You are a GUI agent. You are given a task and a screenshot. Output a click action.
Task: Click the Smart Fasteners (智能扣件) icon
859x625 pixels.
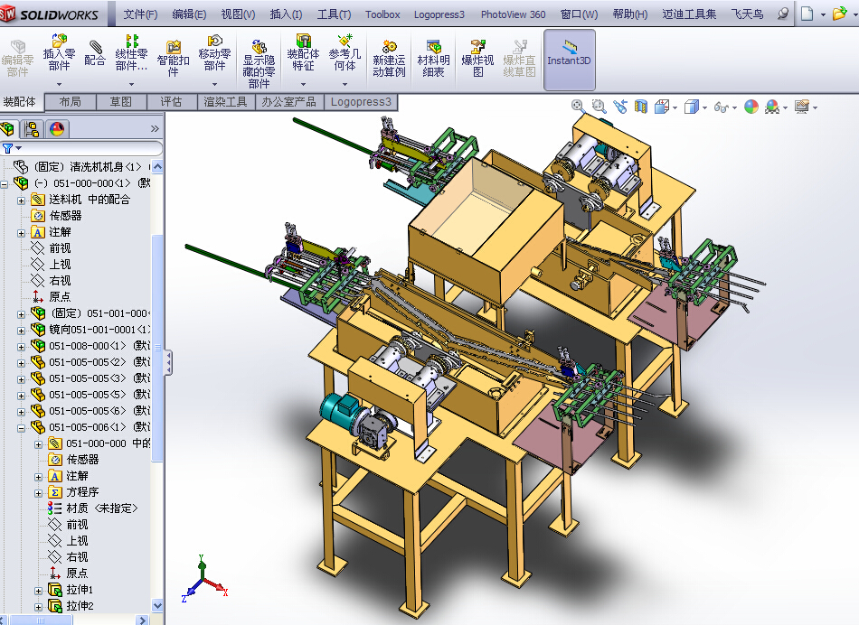pyautogui.click(x=173, y=59)
